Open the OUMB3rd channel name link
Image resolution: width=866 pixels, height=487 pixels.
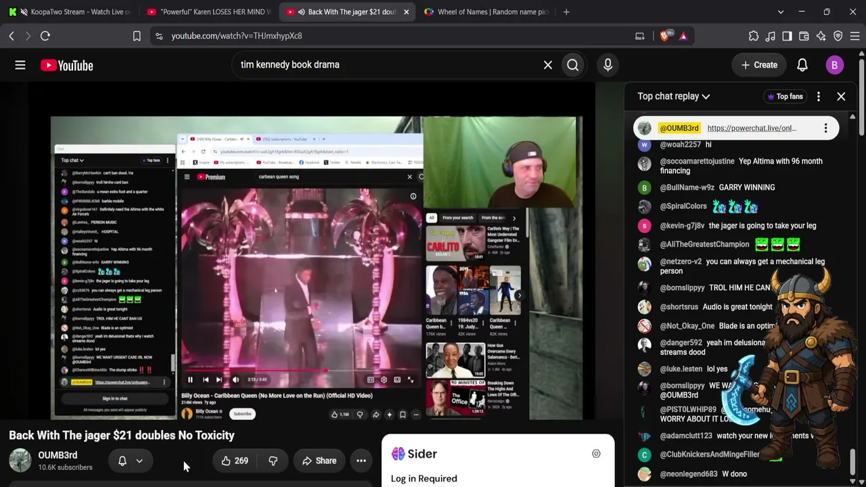point(58,455)
